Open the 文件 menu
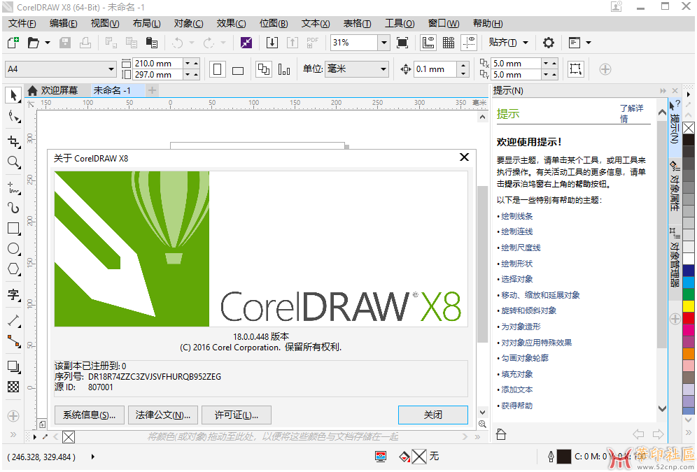Screen dimensions: 697x472 (x=22, y=23)
